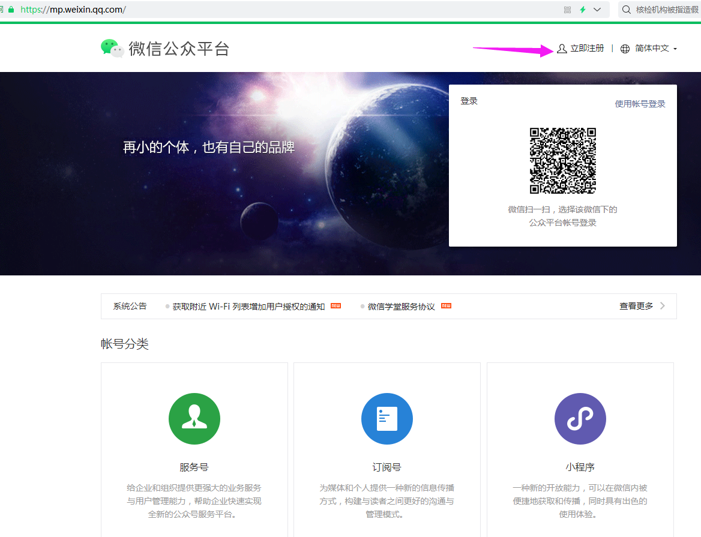Open the Wi-Fi 列表 authorization notice
The width and height of the screenshot is (701, 537).
(248, 307)
